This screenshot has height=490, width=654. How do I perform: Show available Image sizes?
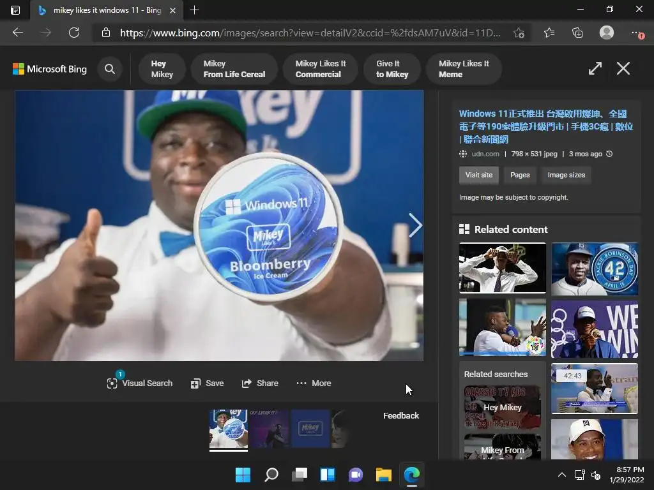(x=566, y=175)
